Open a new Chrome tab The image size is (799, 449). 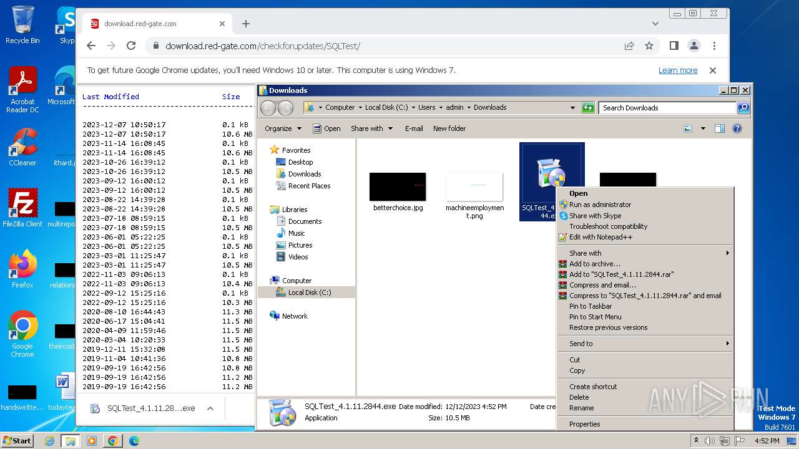coord(246,24)
